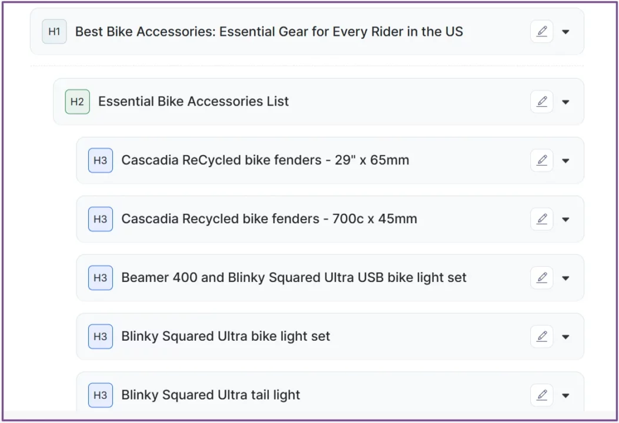619x423 pixels.
Task: Select the H3 badge beside the 29" fenders heading
Action: [x=100, y=160]
